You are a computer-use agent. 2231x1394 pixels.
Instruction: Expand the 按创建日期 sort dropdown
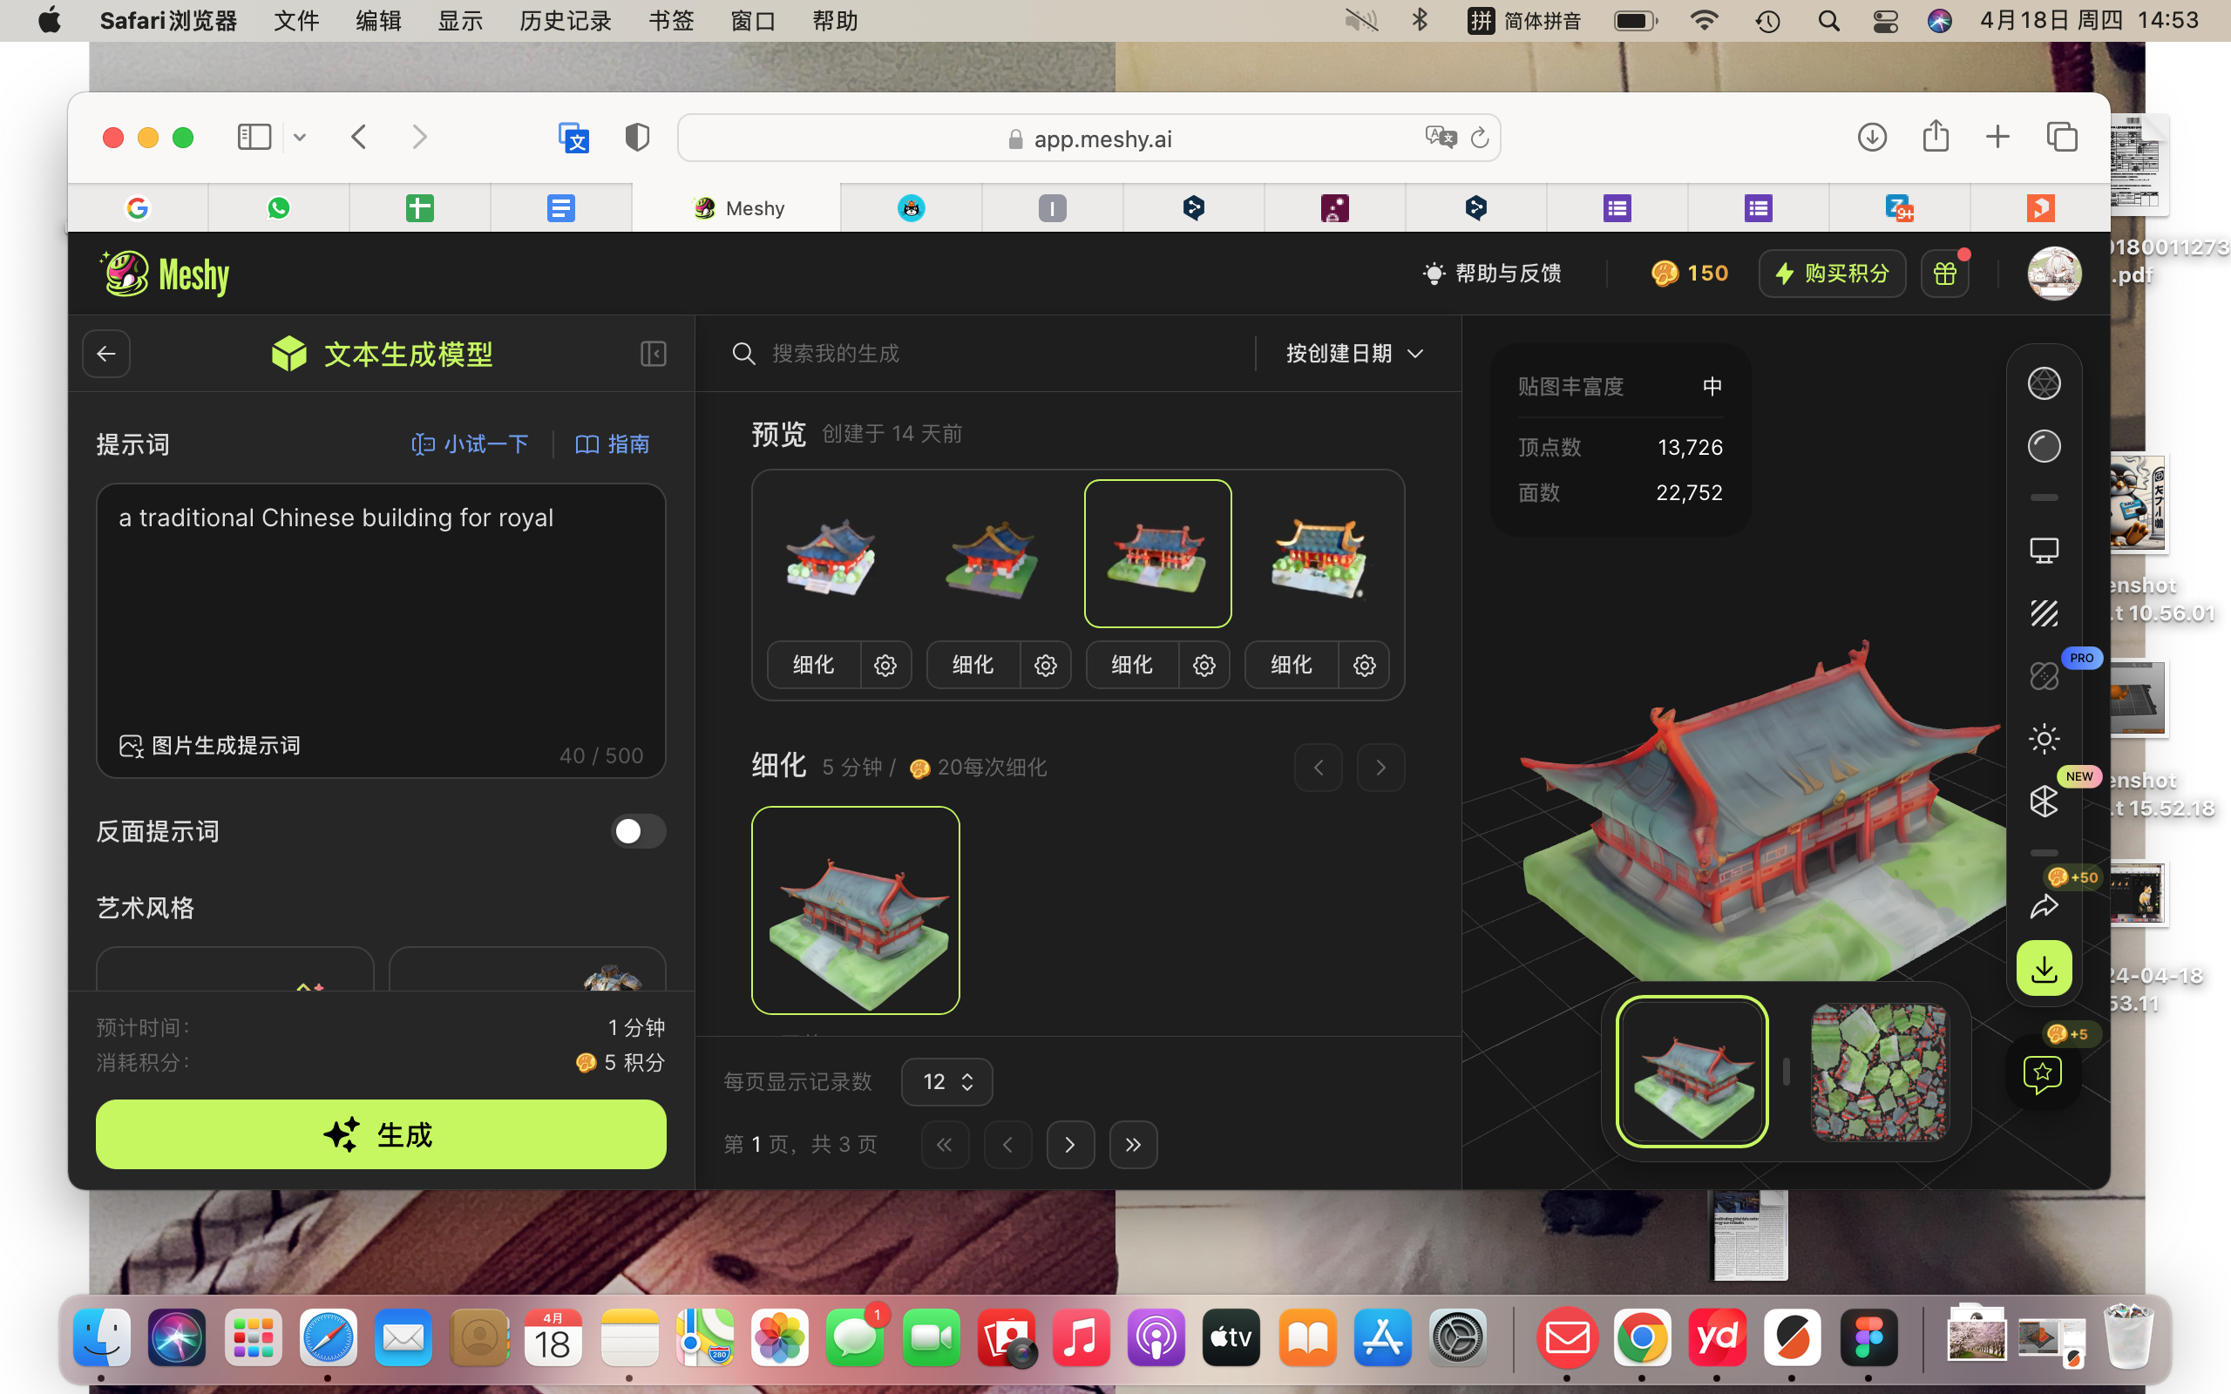point(1353,354)
